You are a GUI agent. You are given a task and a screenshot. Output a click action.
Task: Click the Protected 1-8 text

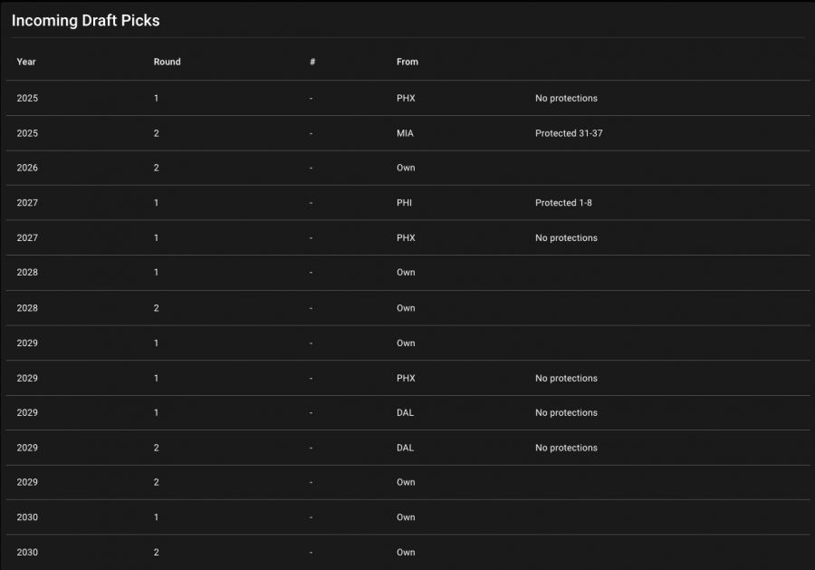[563, 203]
